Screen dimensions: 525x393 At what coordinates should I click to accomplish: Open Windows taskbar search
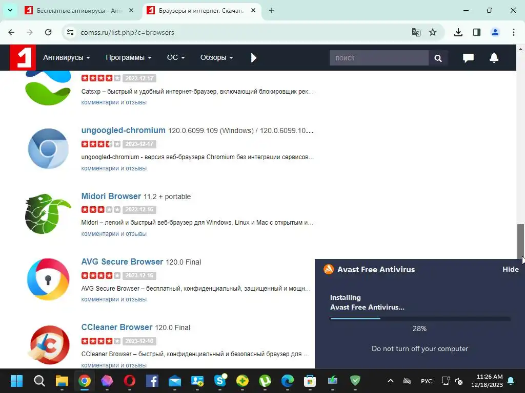pyautogui.click(x=39, y=381)
